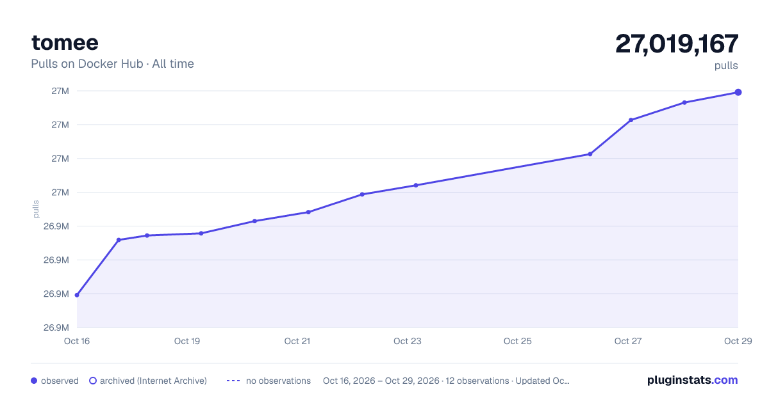Click the Oct 16 x-axis label
Screen dimensions: 769x403
(x=77, y=341)
